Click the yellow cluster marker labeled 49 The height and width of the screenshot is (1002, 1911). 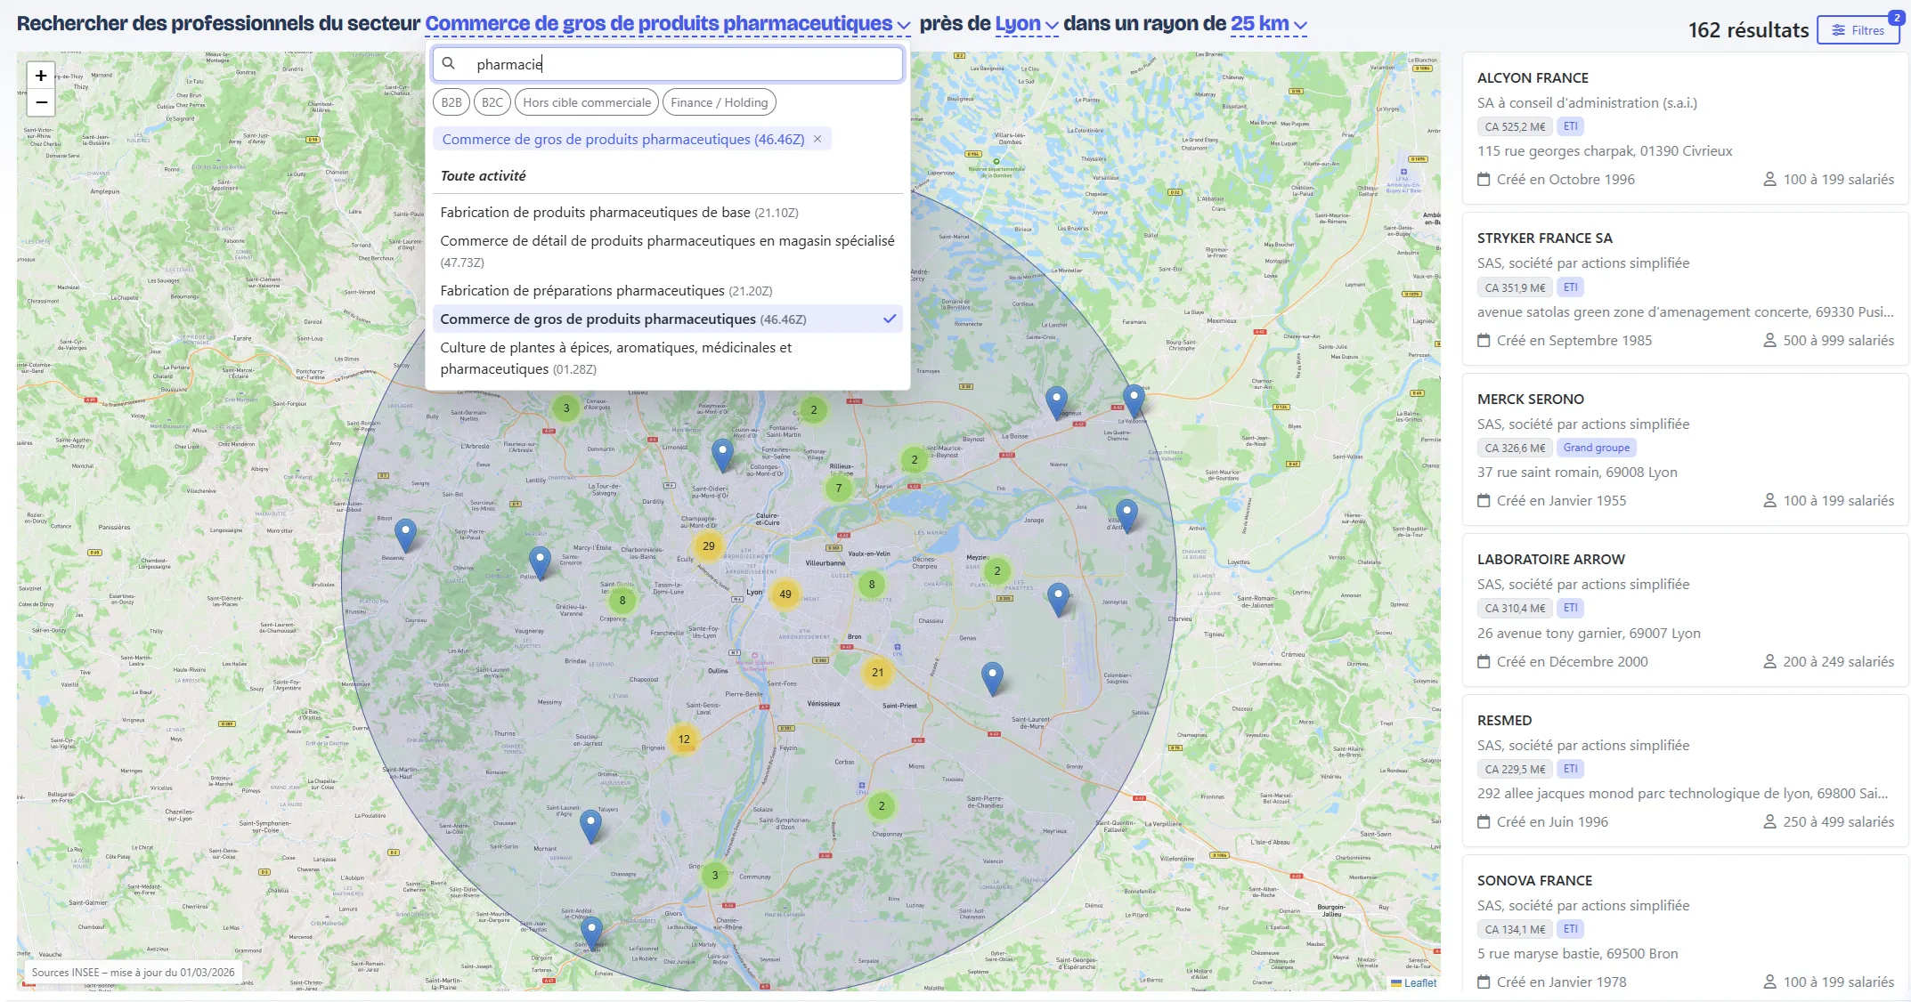pos(785,594)
